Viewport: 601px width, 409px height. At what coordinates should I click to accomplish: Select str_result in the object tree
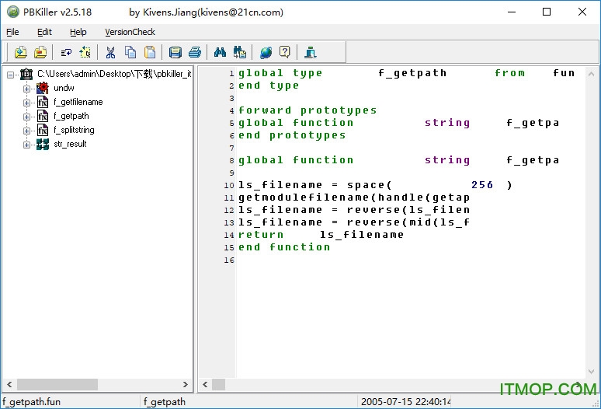(x=70, y=144)
